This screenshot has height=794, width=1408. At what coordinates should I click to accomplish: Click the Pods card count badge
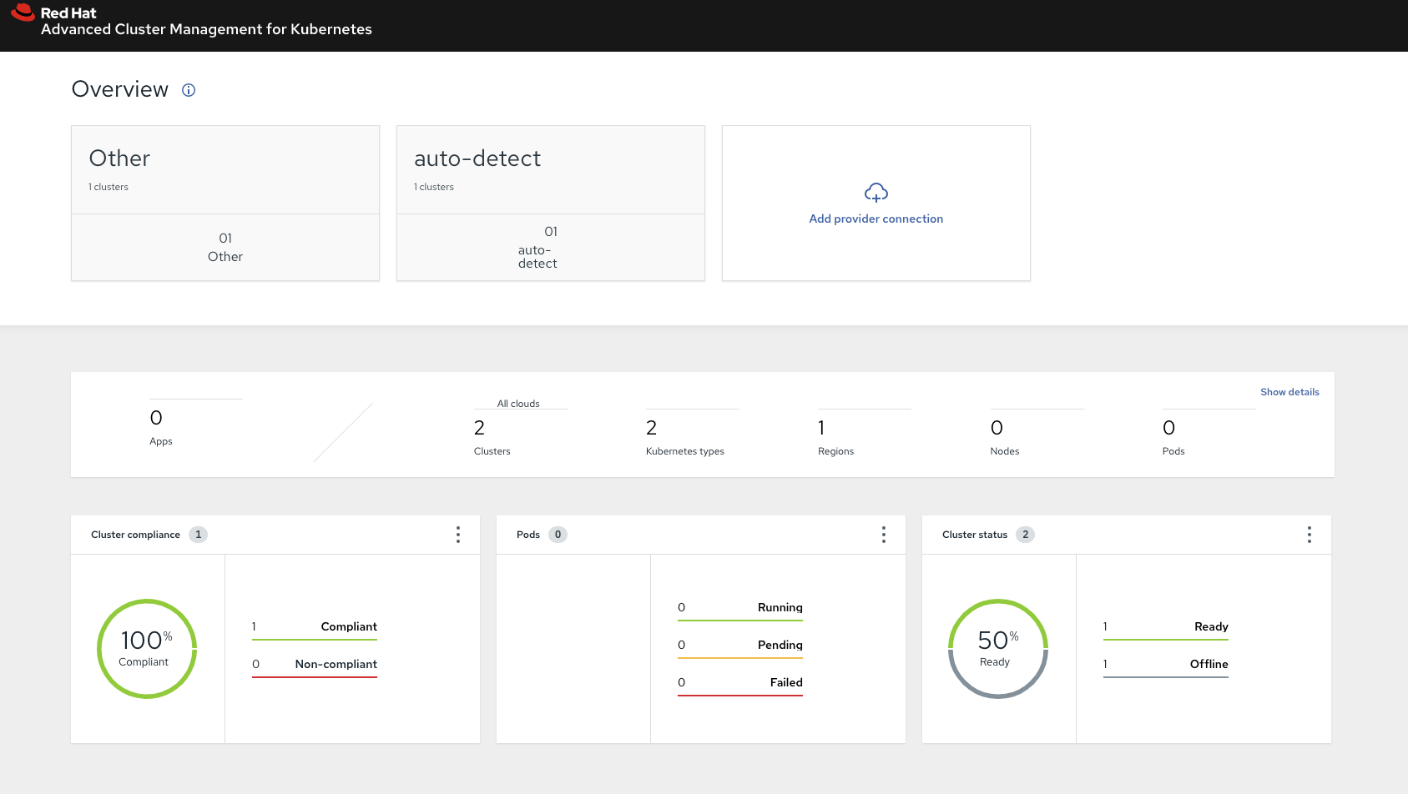(x=558, y=535)
